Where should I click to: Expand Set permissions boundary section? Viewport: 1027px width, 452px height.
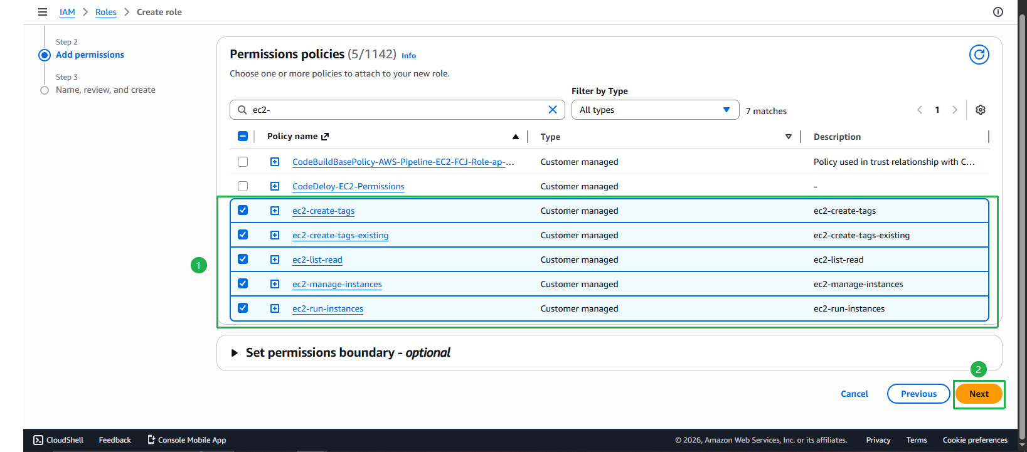pos(235,353)
